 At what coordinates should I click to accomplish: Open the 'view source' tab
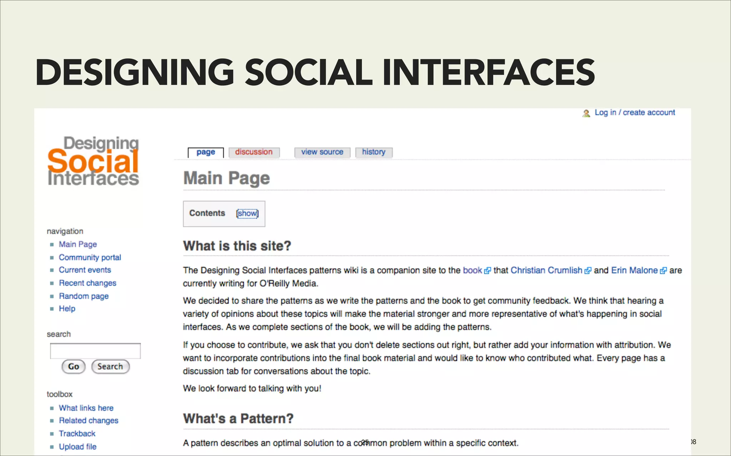tap(322, 152)
